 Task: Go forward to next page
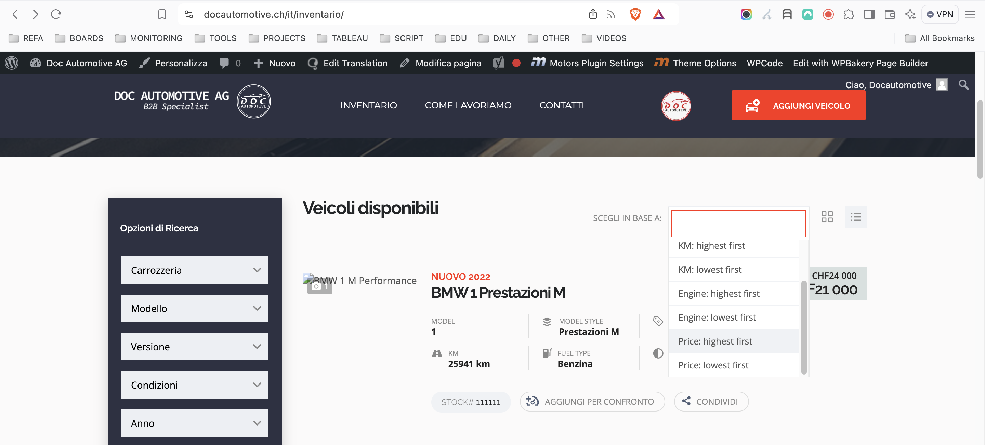35,14
